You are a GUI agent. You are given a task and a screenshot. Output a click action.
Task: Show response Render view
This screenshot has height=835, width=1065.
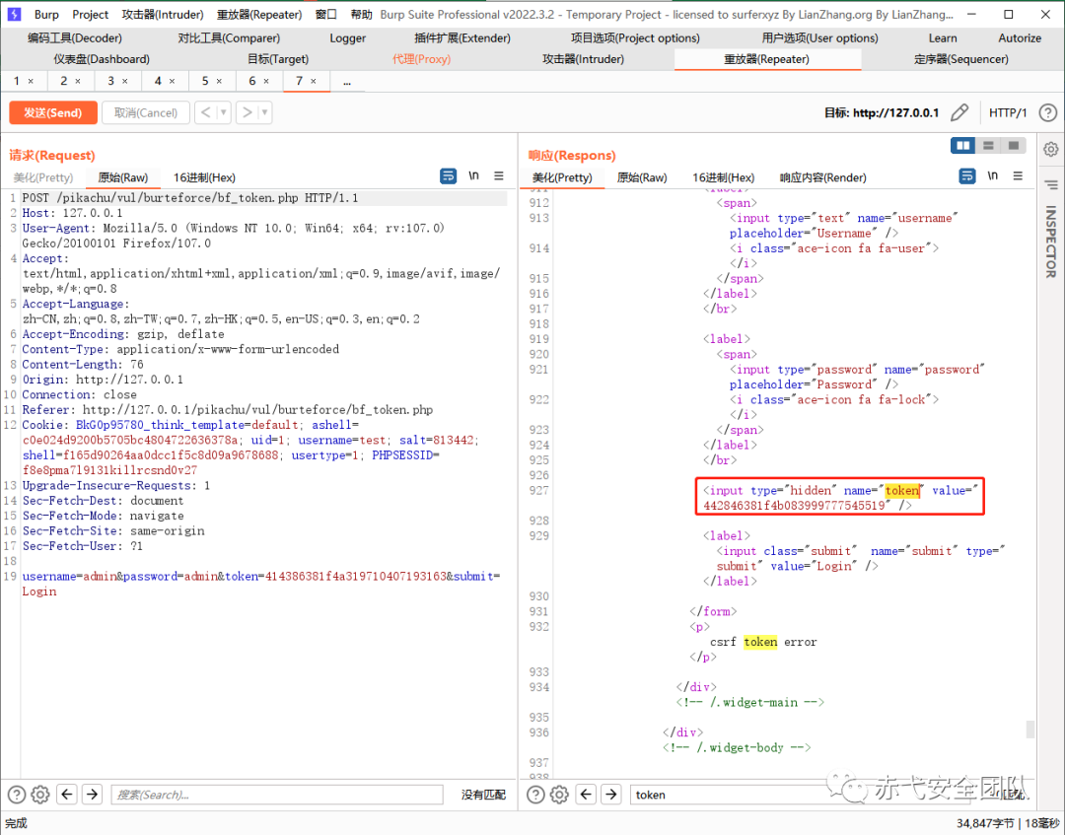pos(823,177)
